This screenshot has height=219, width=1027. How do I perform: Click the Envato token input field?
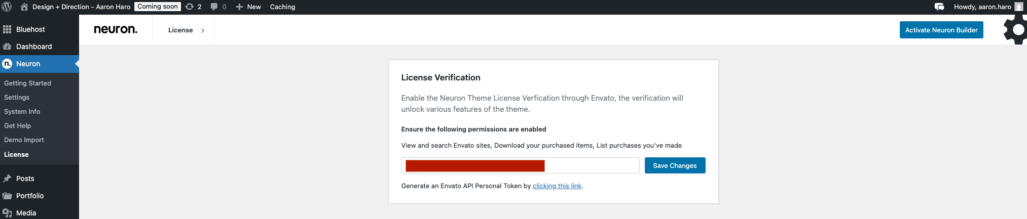(x=520, y=165)
